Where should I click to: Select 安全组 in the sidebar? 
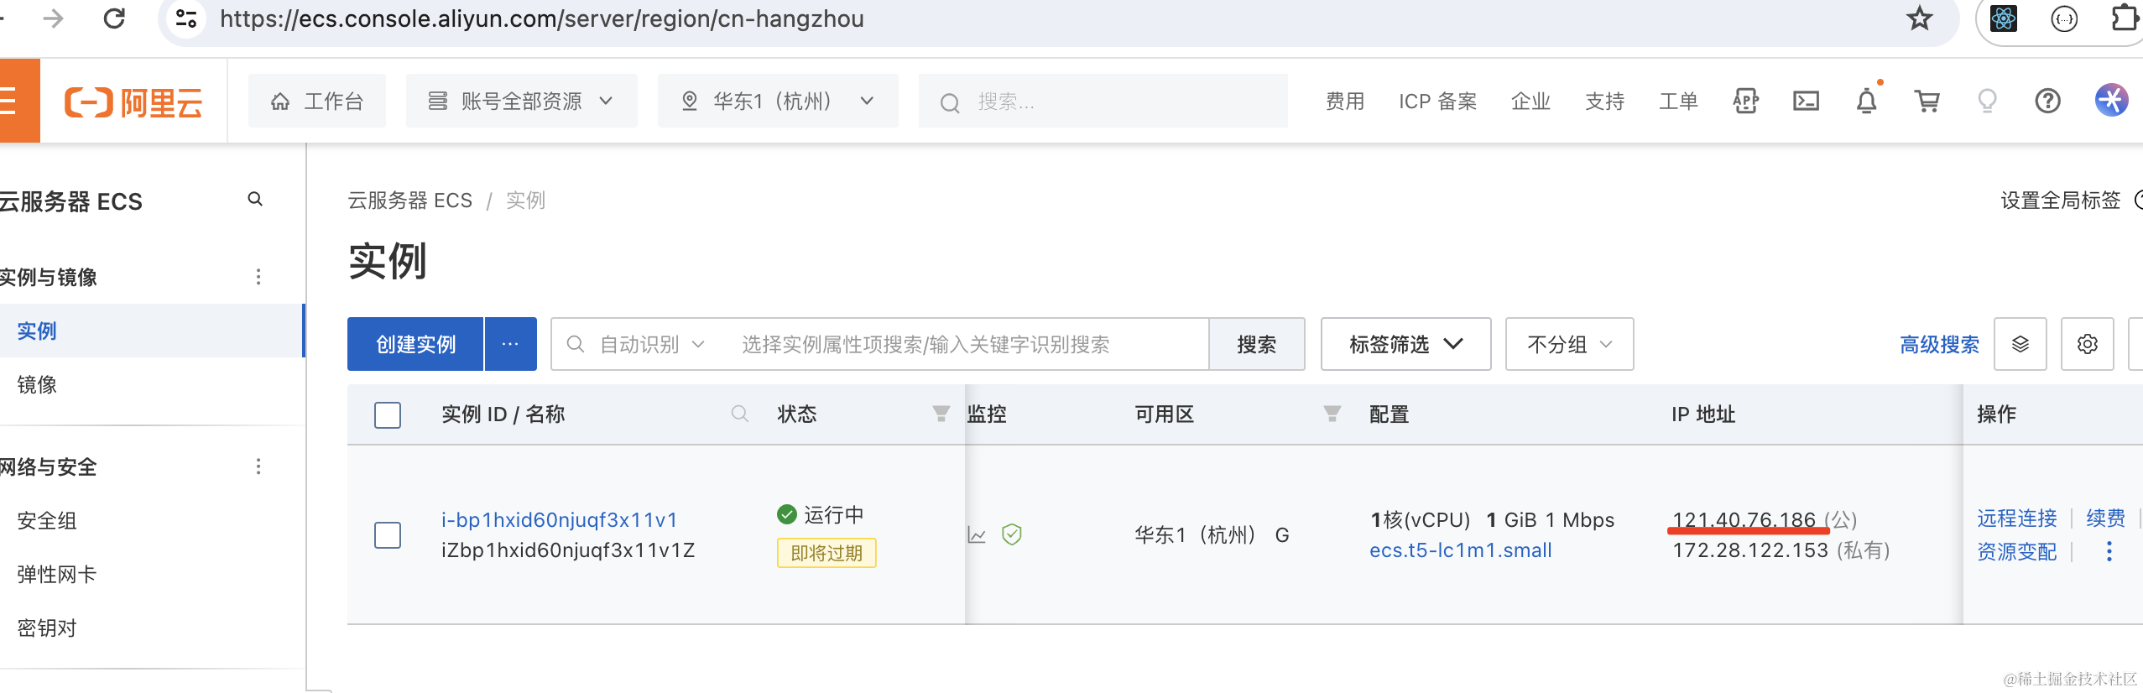47,521
